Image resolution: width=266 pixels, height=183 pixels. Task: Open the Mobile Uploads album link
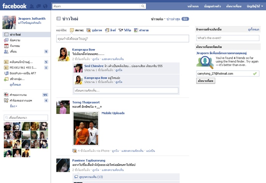coord(113,113)
